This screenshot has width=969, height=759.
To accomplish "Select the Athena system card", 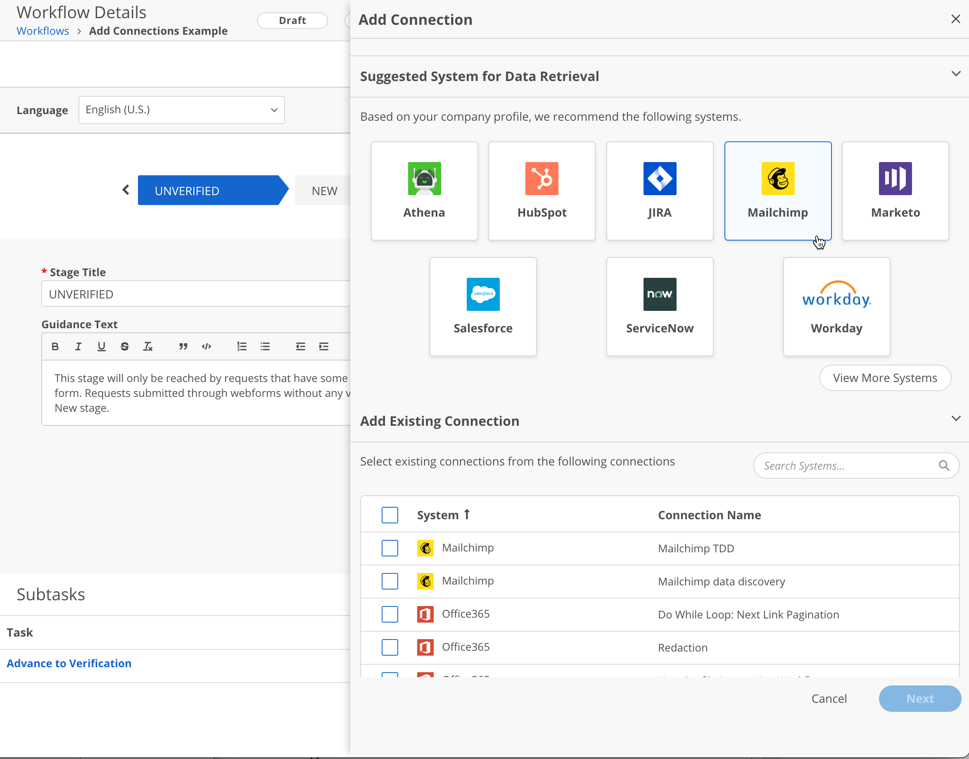I will 424,191.
